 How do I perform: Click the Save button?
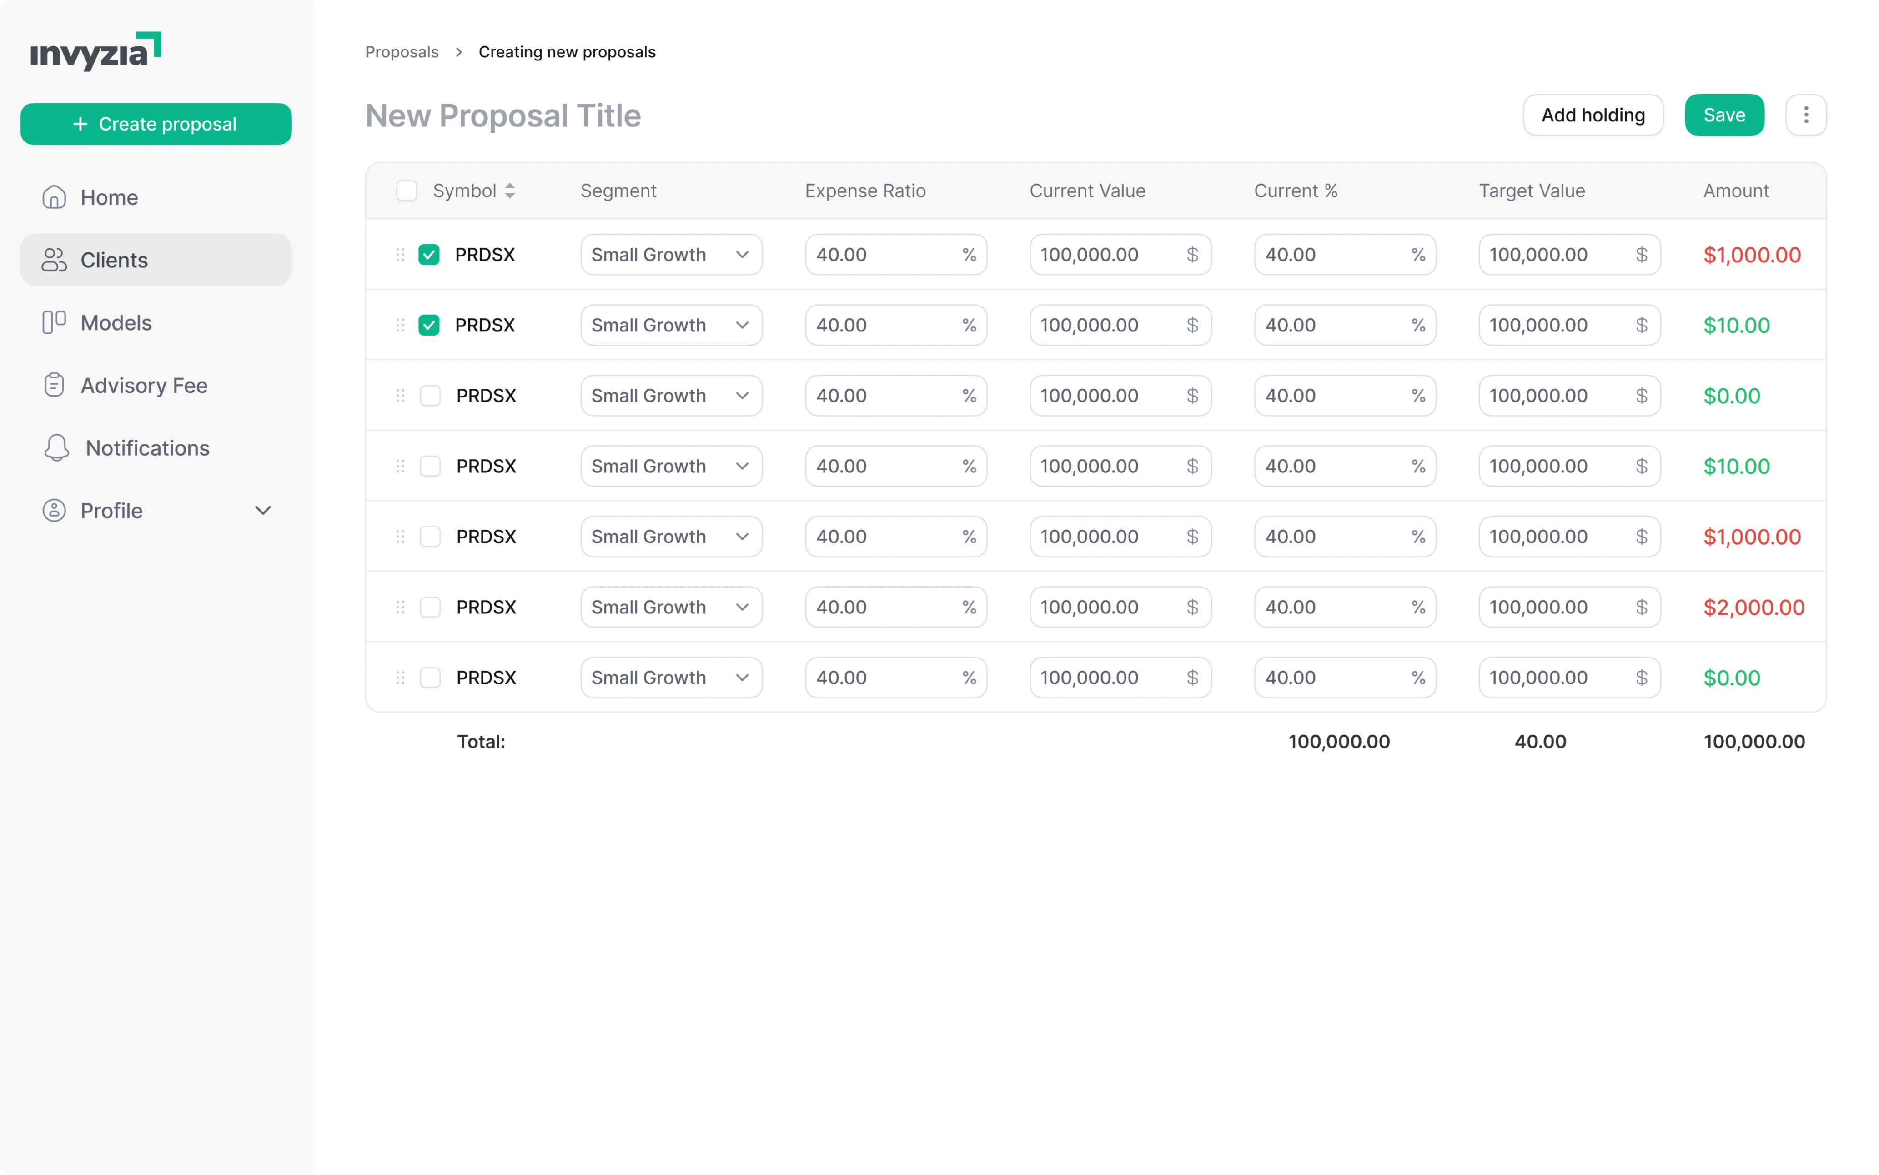coord(1723,114)
